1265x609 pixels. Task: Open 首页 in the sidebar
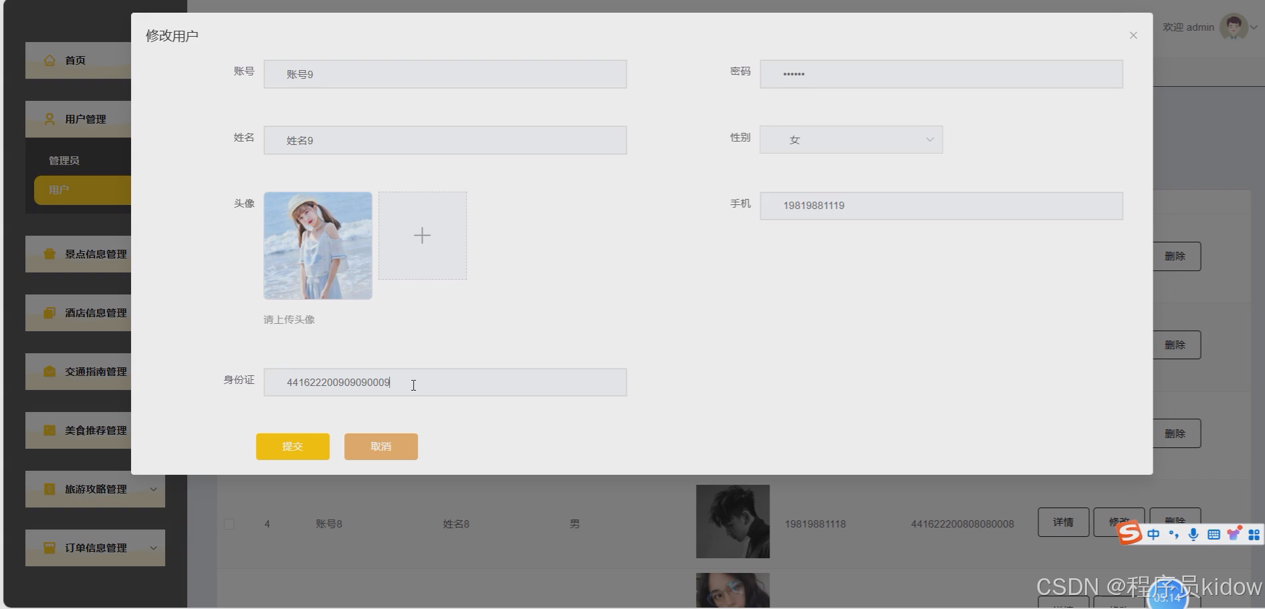point(78,60)
